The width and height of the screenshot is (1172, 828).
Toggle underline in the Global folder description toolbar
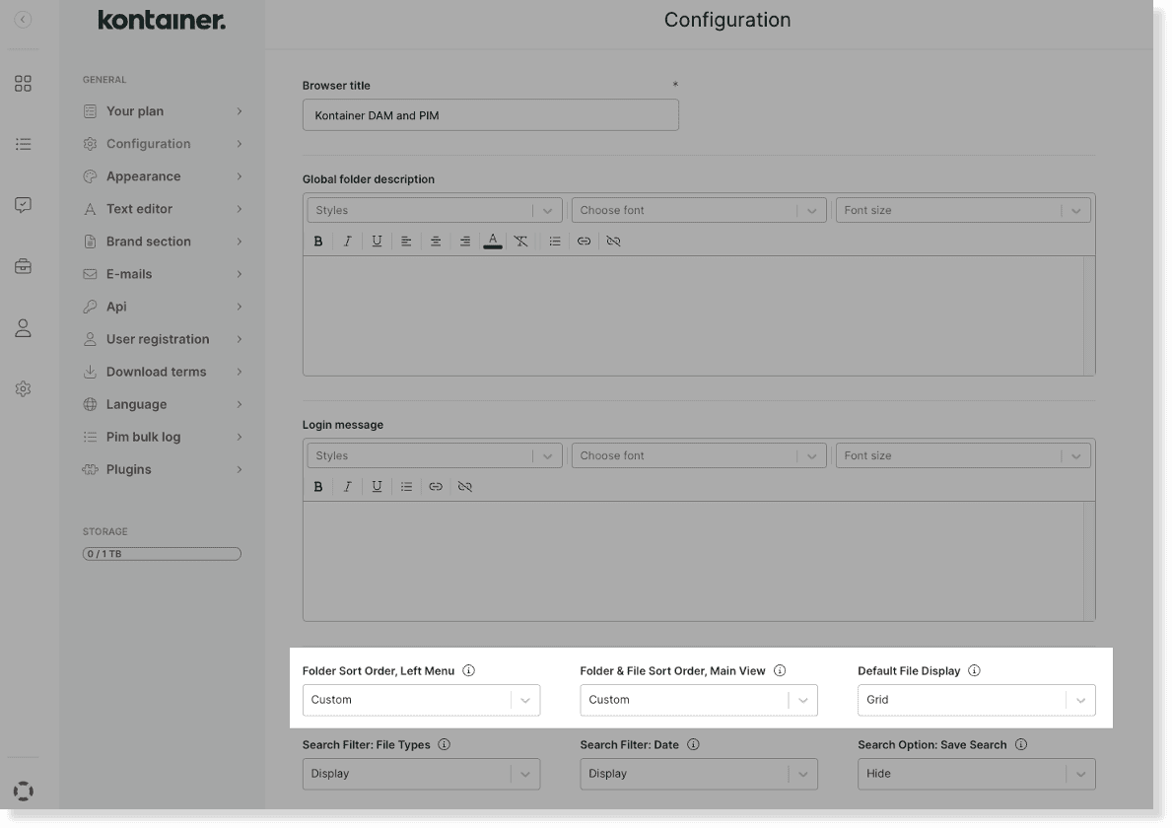(x=377, y=241)
